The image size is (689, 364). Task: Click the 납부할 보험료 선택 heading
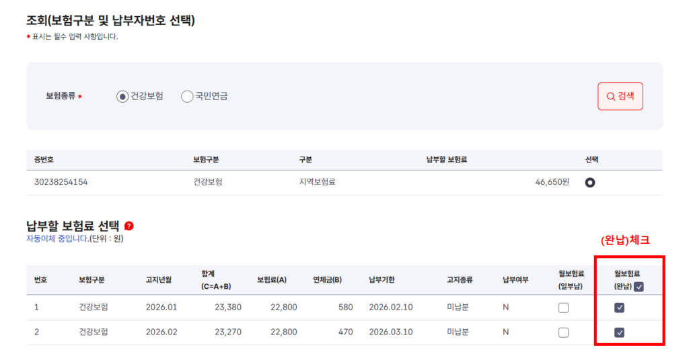pos(73,226)
